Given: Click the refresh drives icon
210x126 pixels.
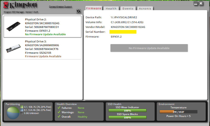Looking at the screenshot, I should [x=78, y=11].
